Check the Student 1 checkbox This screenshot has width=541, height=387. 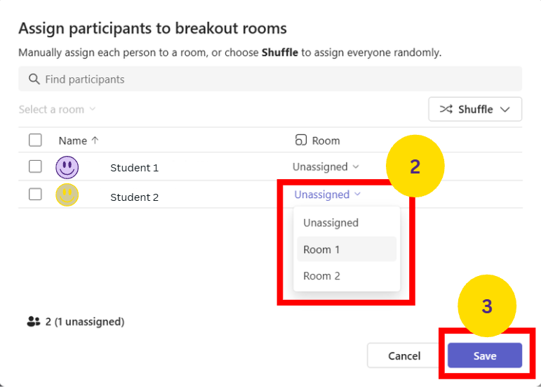pyautogui.click(x=35, y=166)
